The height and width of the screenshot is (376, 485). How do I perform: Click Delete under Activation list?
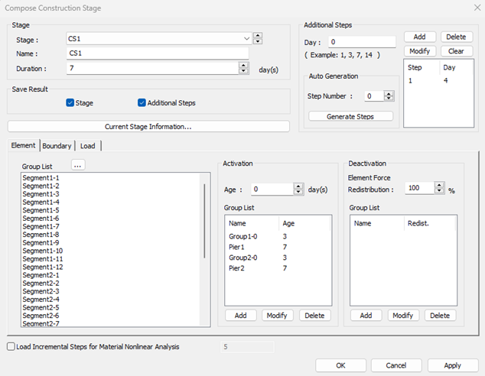point(314,316)
